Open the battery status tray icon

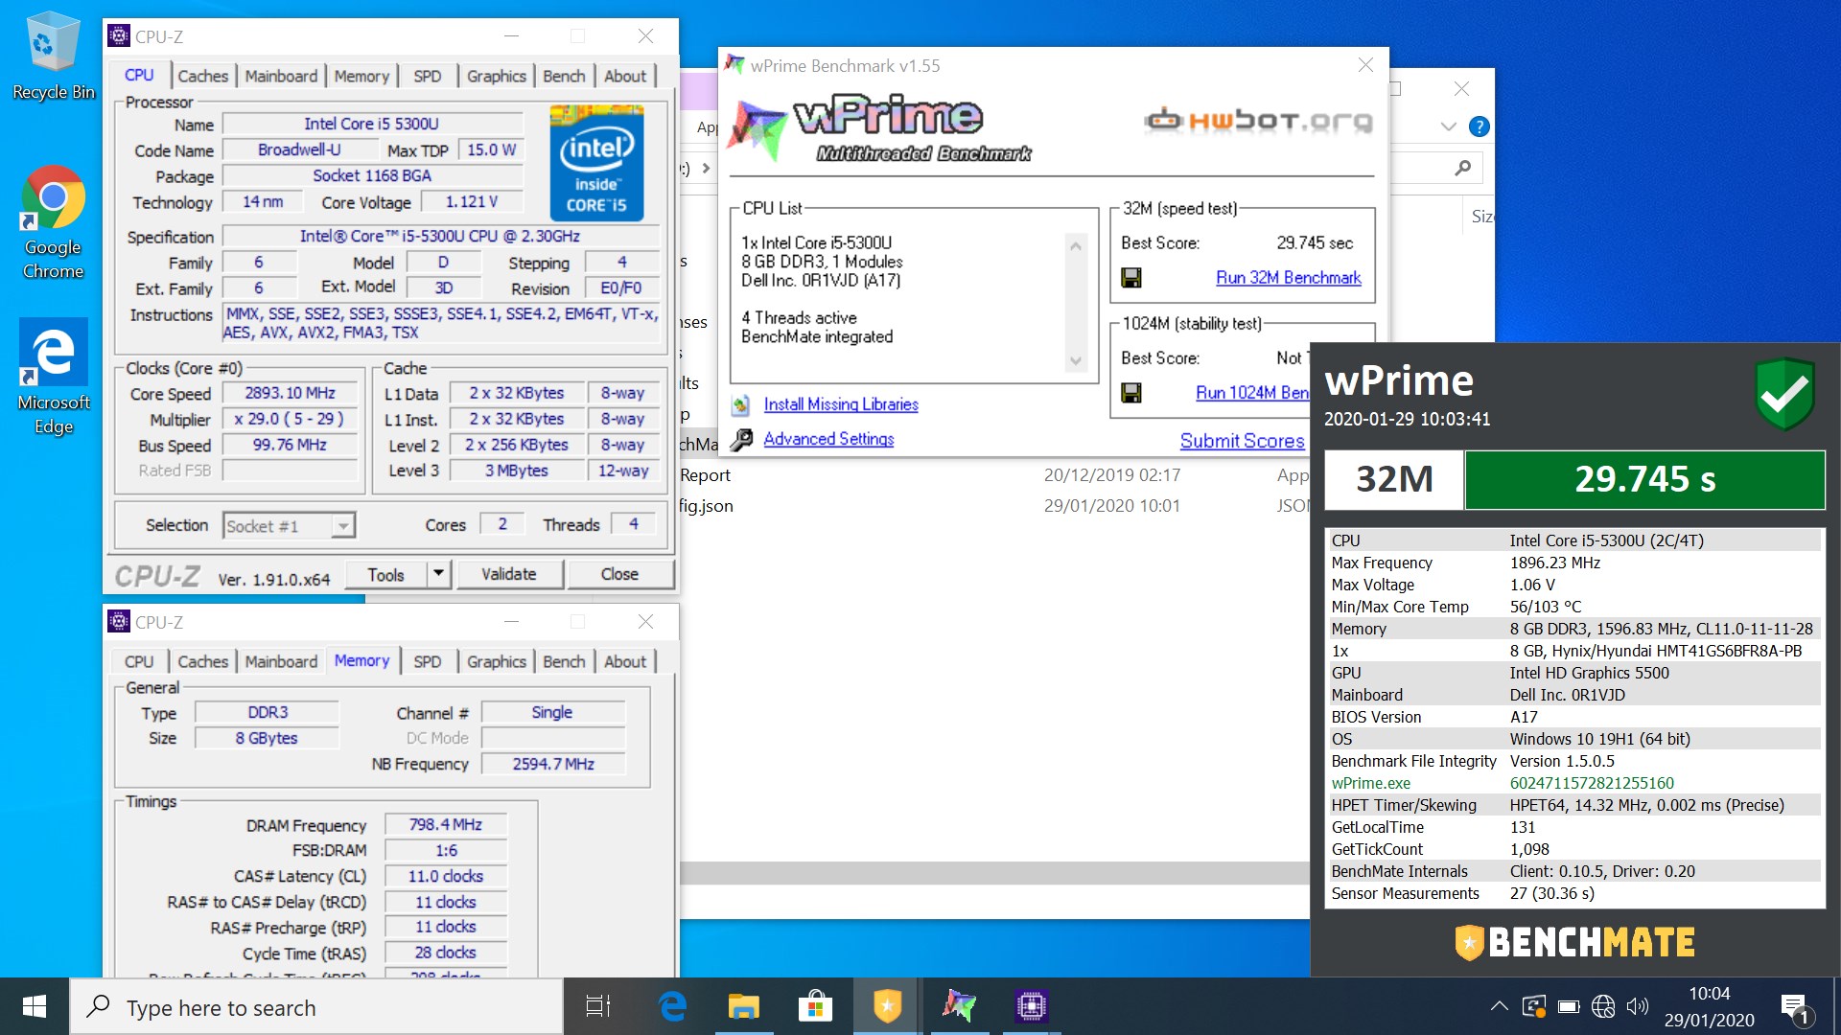pyautogui.click(x=1569, y=1006)
